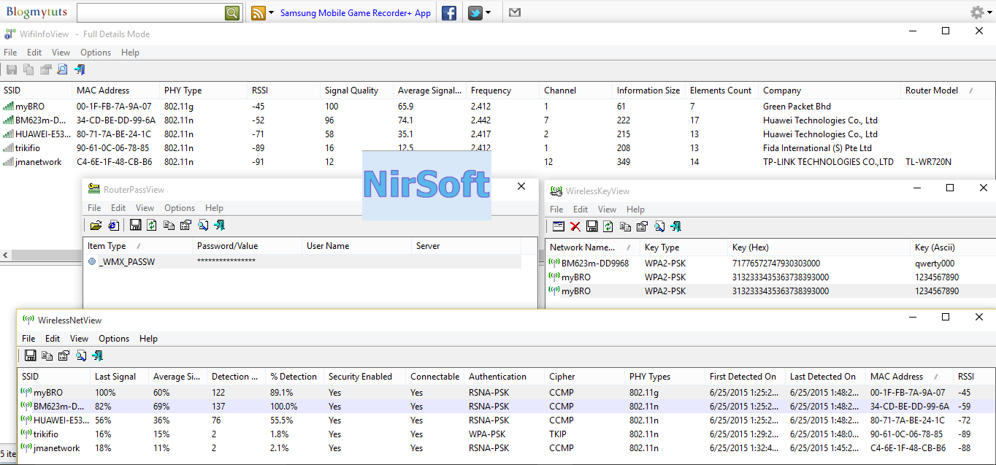Click Internet Explorer grab icon in RouterPassView
The image size is (996, 465).
tap(113, 226)
